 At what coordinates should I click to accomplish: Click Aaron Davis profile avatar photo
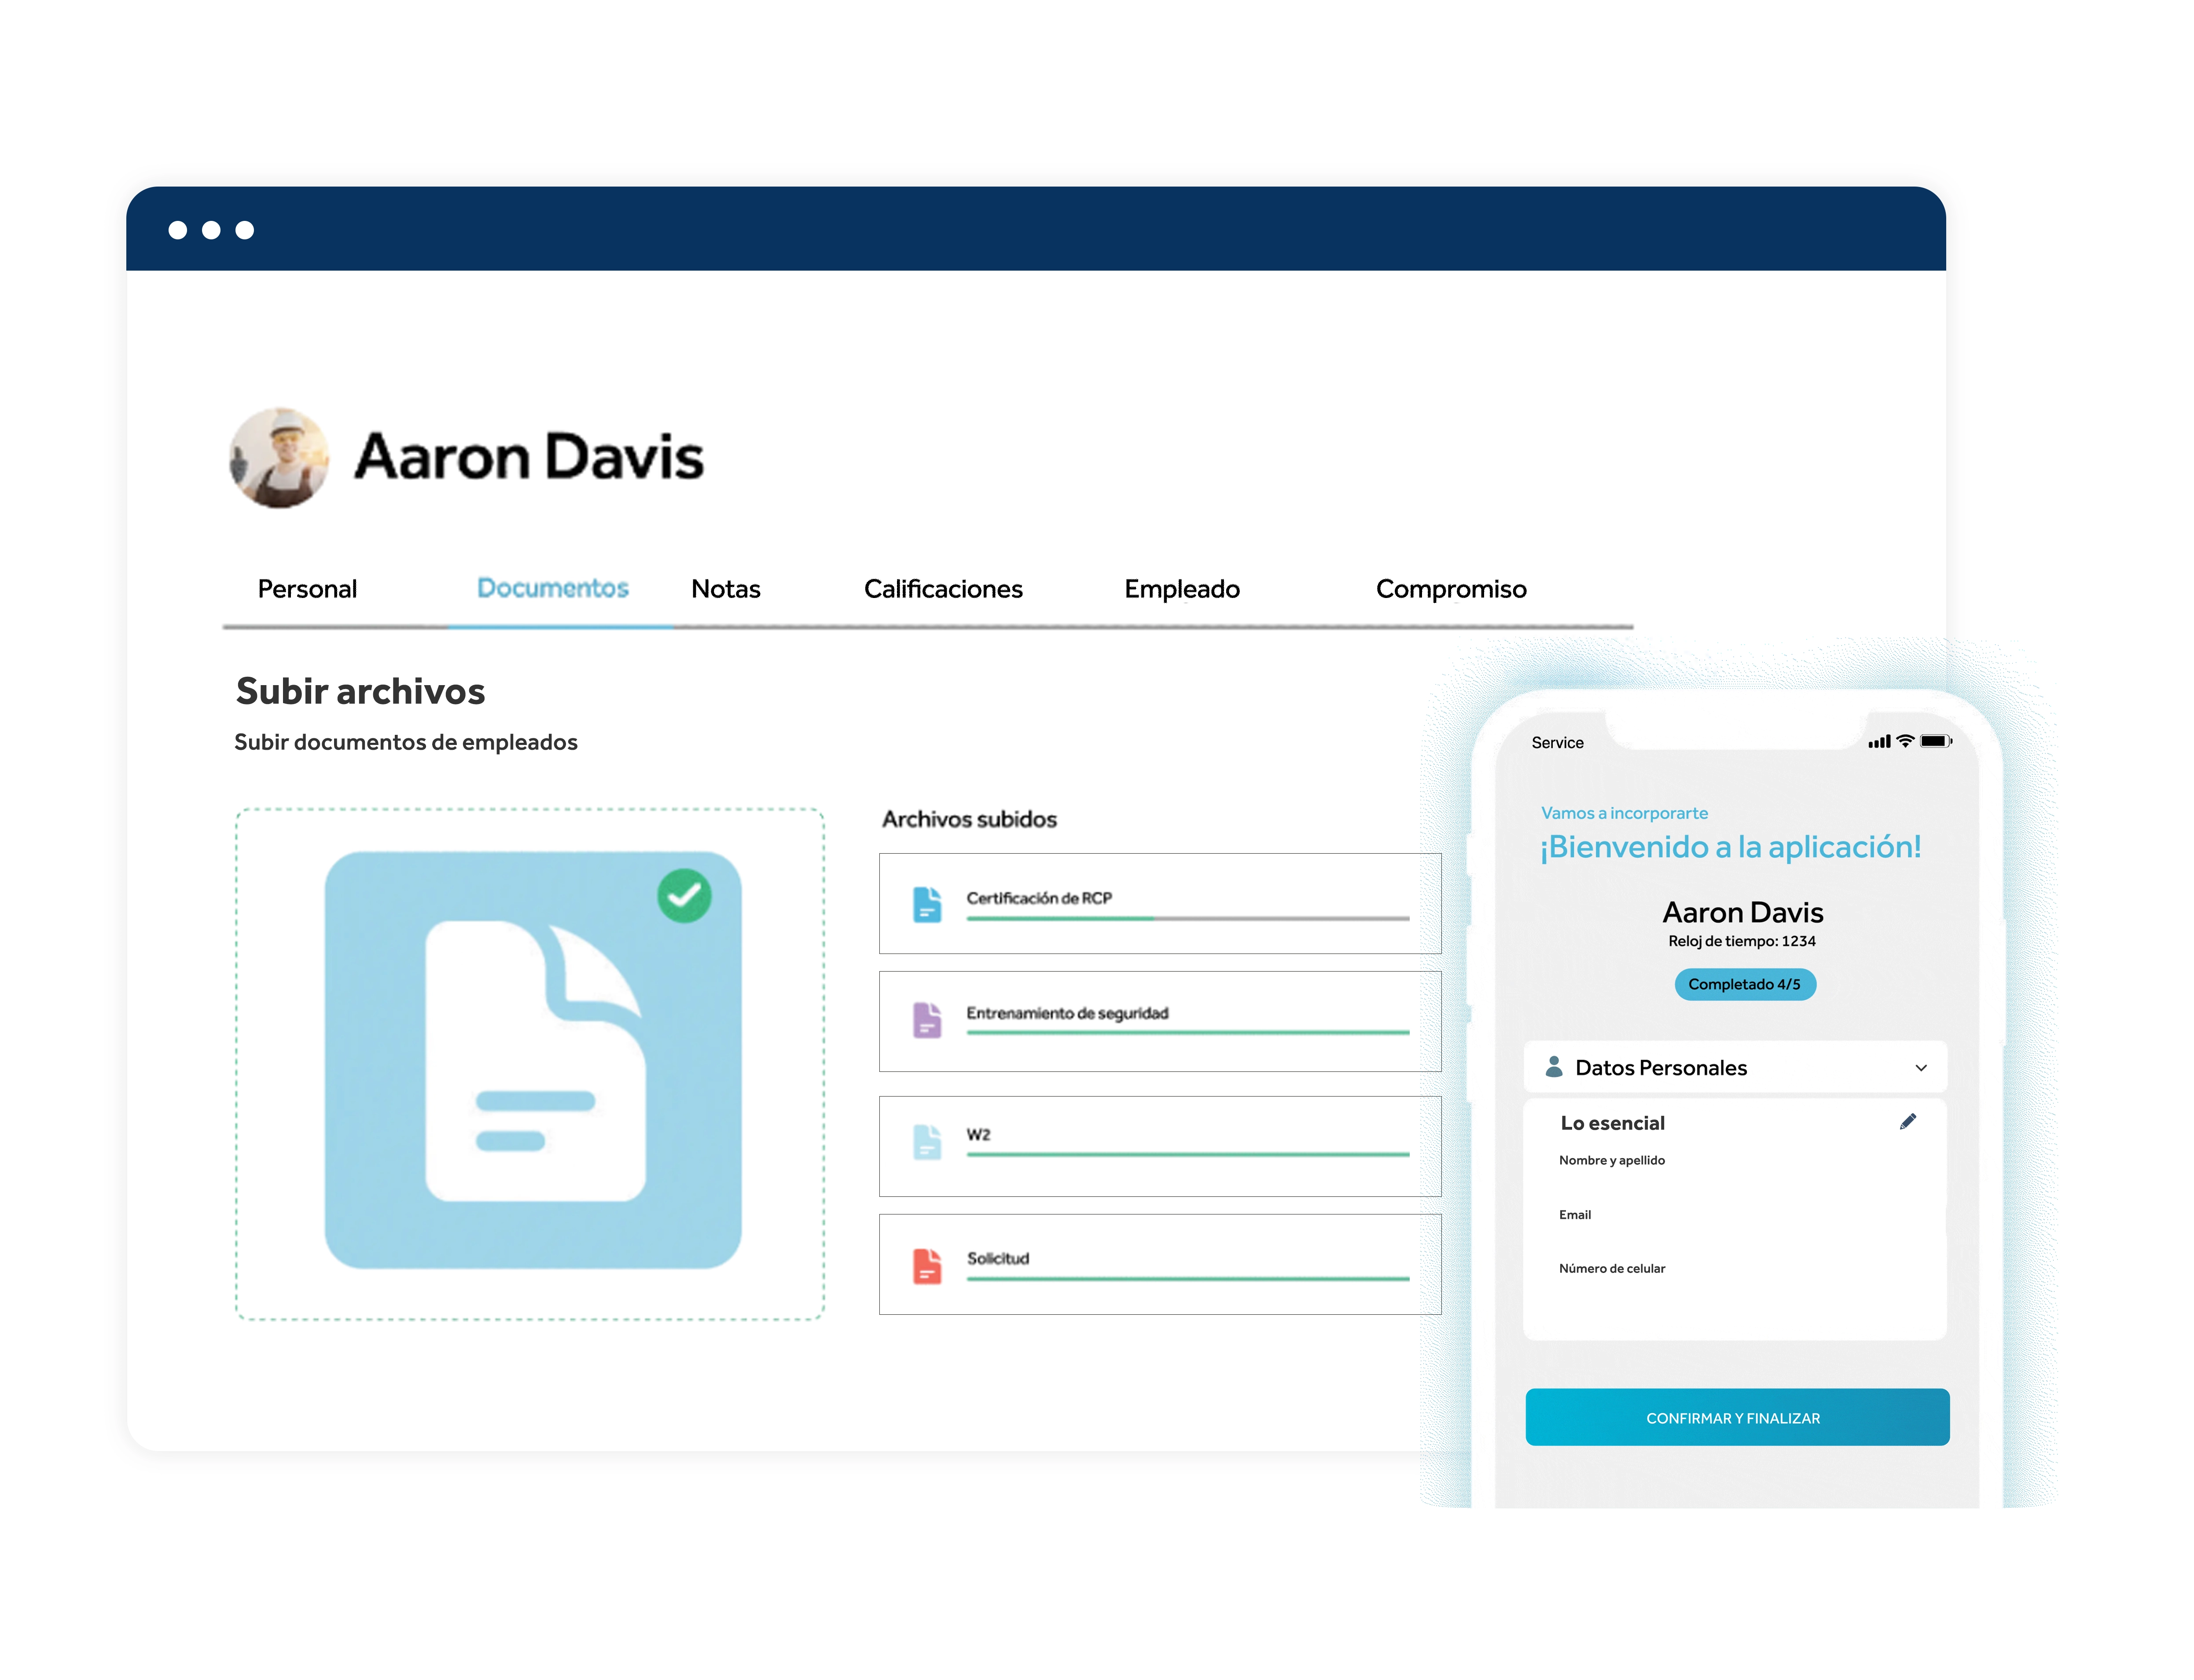(x=279, y=457)
